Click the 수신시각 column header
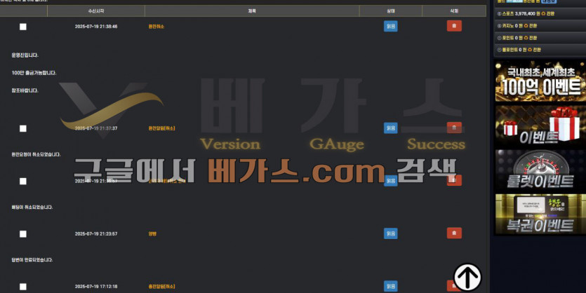The width and height of the screenshot is (586, 293). [x=96, y=11]
